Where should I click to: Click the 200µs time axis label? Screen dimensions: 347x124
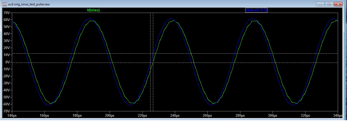[x=110, y=115]
